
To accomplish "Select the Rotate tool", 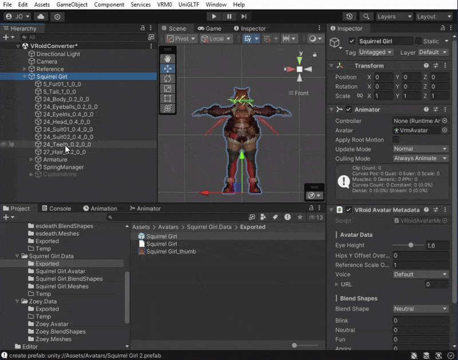I will pos(168,78).
